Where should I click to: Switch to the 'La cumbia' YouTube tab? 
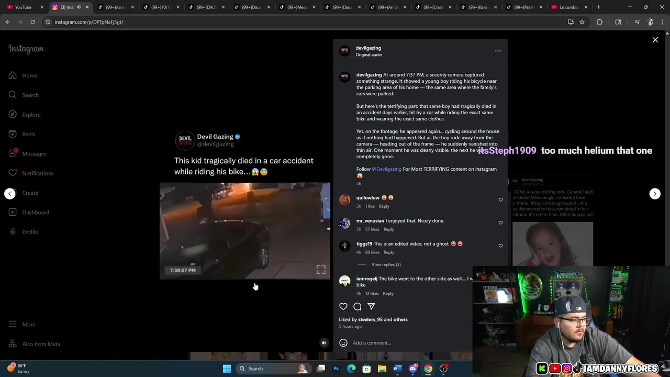pos(568,7)
